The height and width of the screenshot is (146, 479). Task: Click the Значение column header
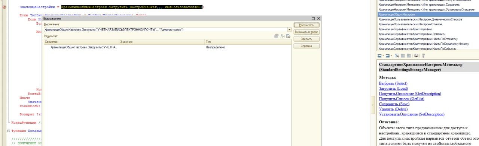162,42
